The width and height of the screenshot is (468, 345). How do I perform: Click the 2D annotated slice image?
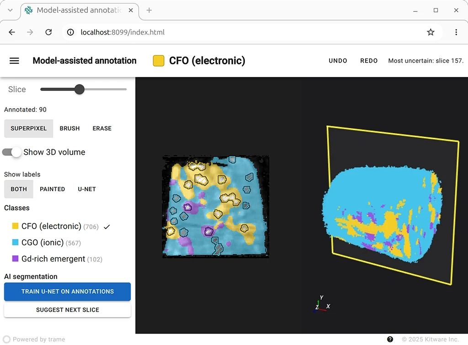[x=216, y=206]
